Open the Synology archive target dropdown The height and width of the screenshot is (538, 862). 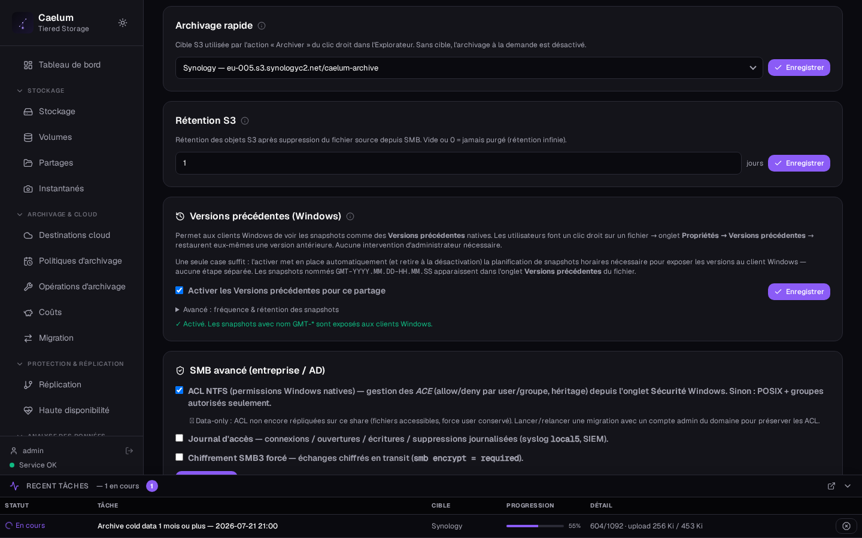coord(469,68)
